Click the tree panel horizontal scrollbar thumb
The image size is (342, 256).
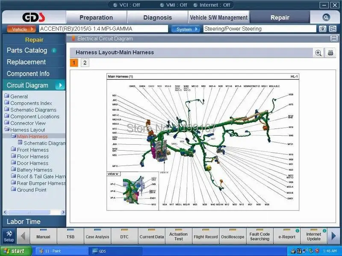(29, 212)
